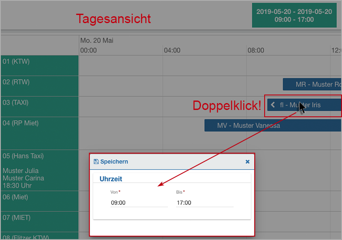
Task: Click the 04:00 time column header
Action: click(172, 50)
